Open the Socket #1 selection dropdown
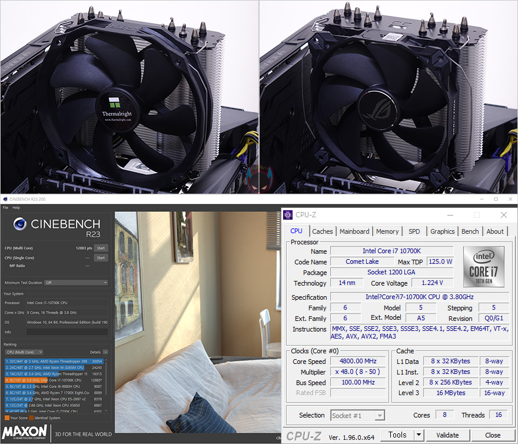Viewport: 518px width, 444px height. point(358,415)
